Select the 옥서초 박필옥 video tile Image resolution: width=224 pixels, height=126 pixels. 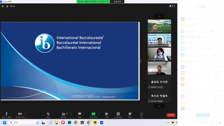point(159,96)
